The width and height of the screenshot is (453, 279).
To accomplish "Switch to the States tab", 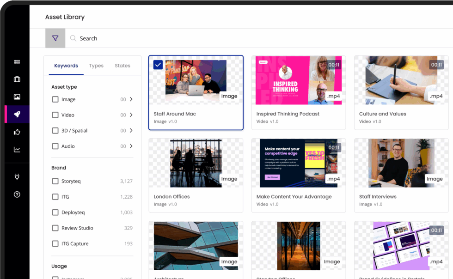I will [x=122, y=66].
